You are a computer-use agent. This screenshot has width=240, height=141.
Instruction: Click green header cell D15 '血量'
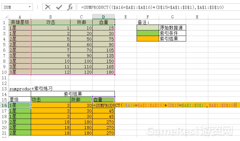coord(104,100)
